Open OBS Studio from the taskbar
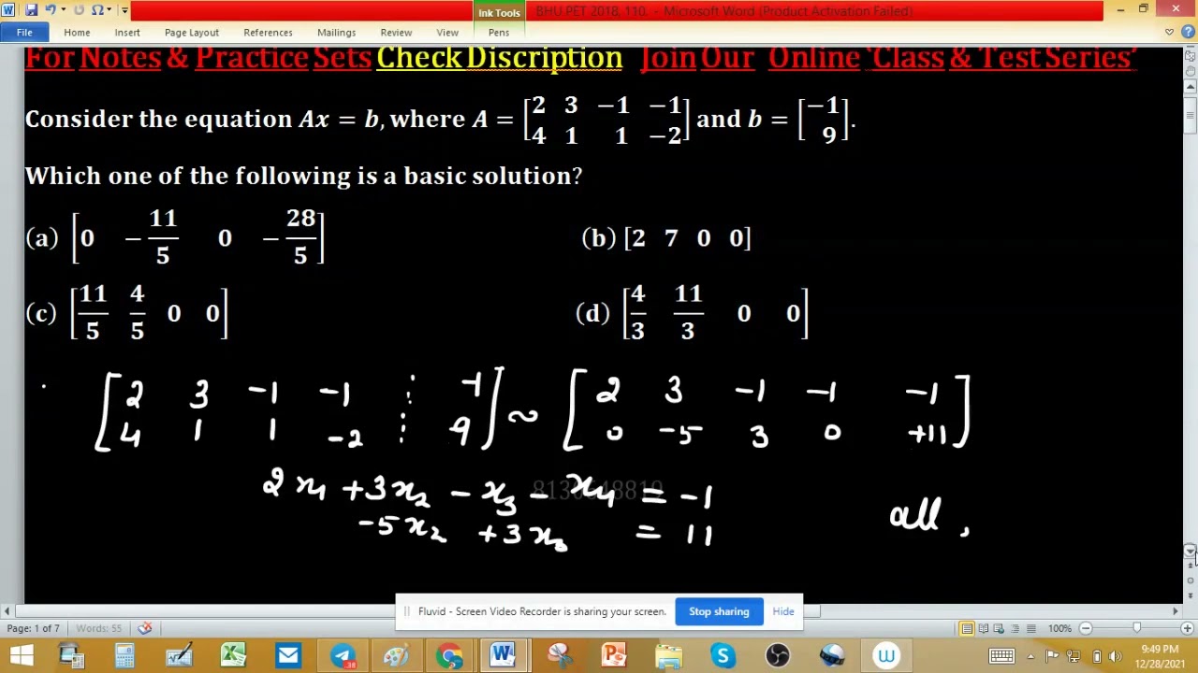Viewport: 1198px width, 673px height. tap(778, 655)
